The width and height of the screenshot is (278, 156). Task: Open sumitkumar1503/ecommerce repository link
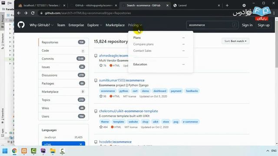coord(122,80)
